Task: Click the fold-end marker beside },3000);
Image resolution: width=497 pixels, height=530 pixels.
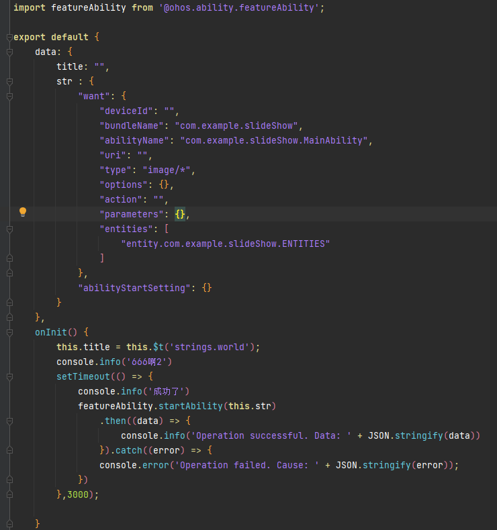Action: 10,494
